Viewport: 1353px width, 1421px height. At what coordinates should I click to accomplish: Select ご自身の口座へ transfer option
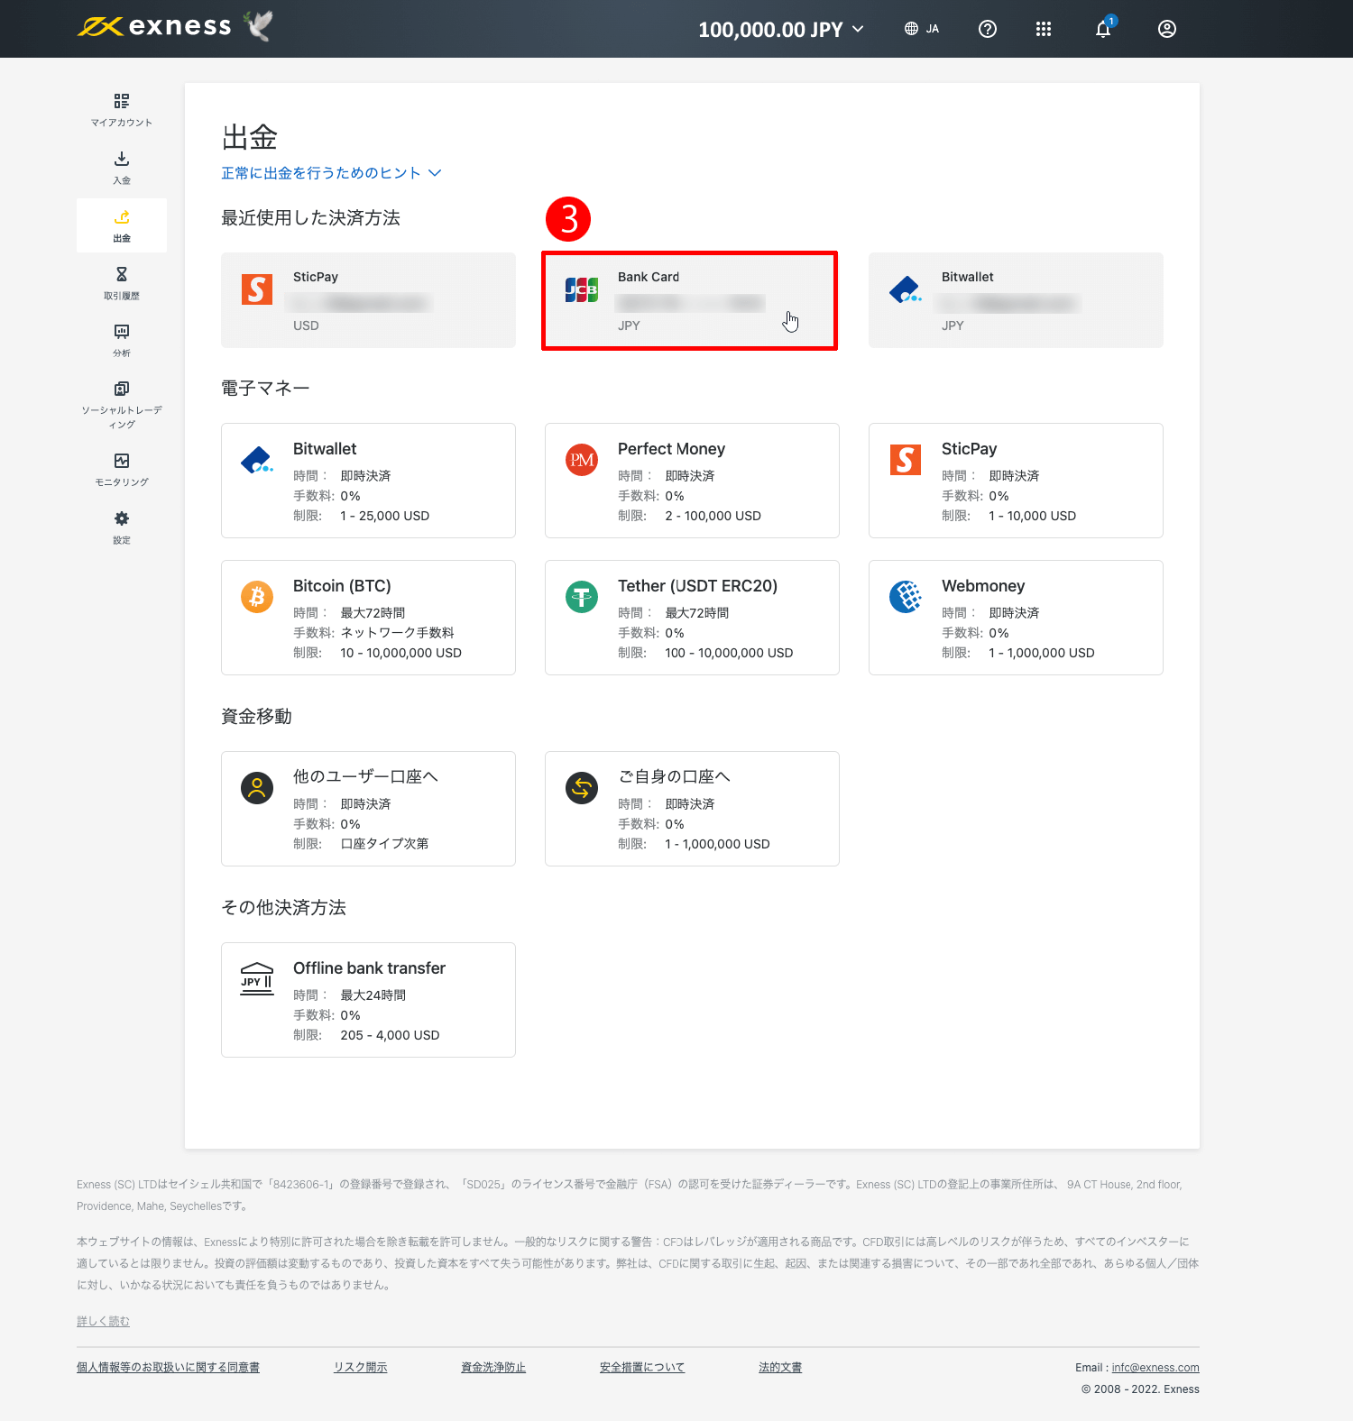tap(692, 809)
